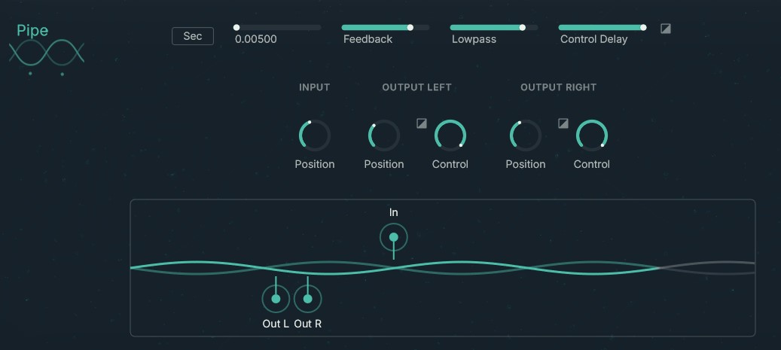Select the Out L marker

point(276,299)
